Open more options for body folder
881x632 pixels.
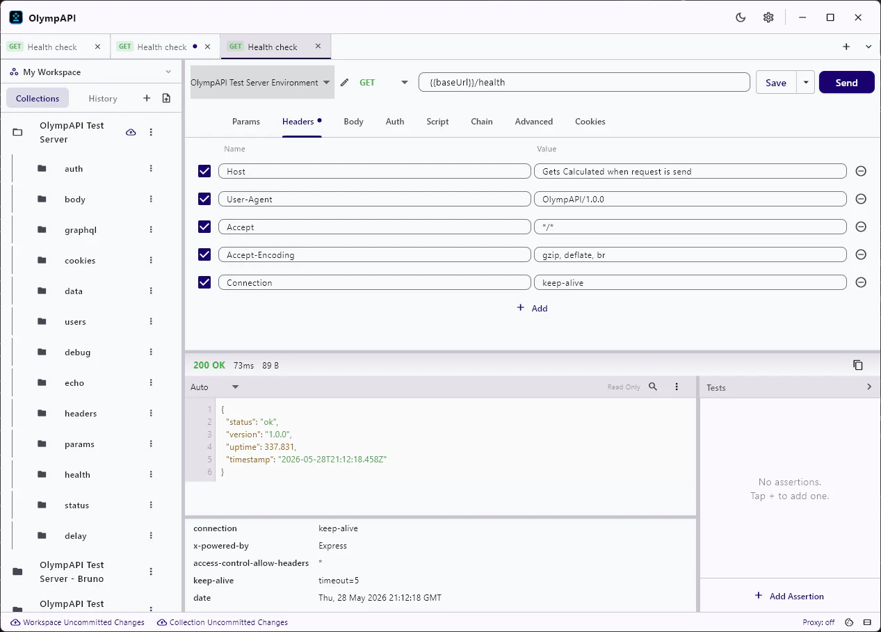click(x=151, y=199)
